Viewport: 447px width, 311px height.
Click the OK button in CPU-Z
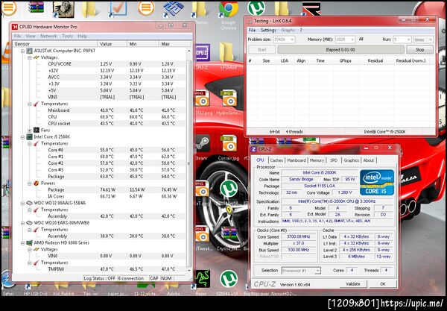383,284
